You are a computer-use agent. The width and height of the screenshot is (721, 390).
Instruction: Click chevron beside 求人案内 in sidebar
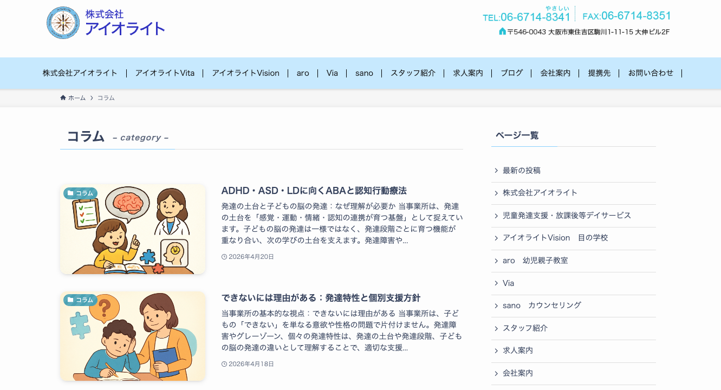496,350
